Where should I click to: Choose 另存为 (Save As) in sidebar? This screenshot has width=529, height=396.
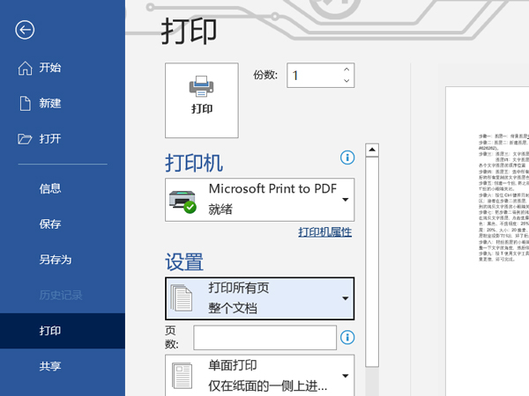[x=55, y=260]
